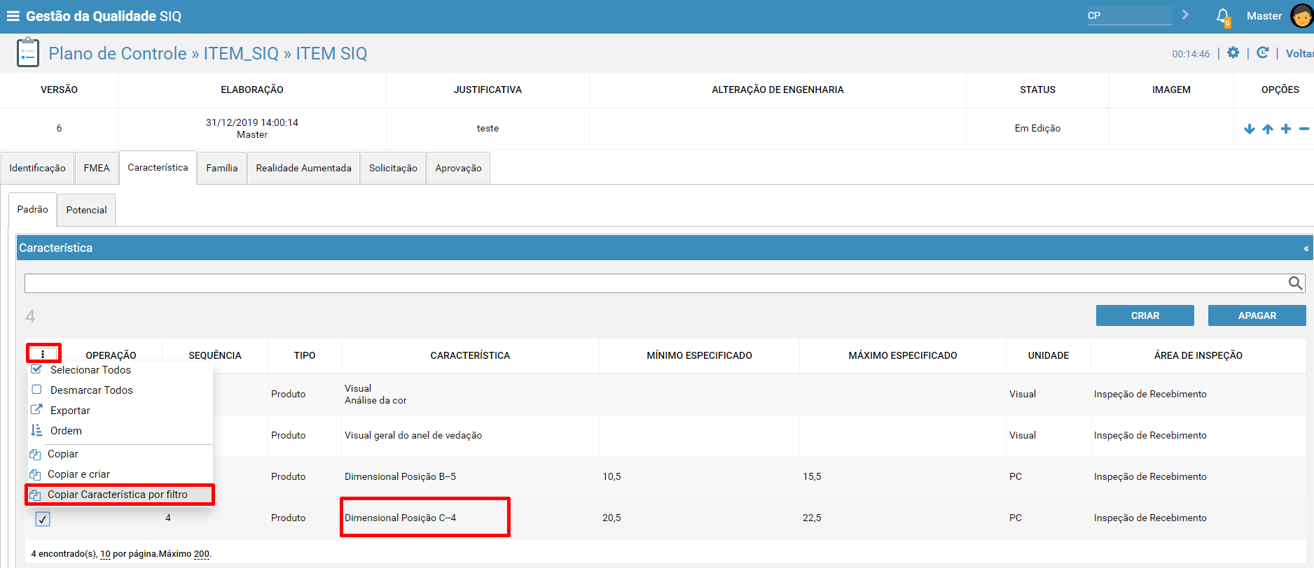Click the plus icon in Opções

[1286, 129]
